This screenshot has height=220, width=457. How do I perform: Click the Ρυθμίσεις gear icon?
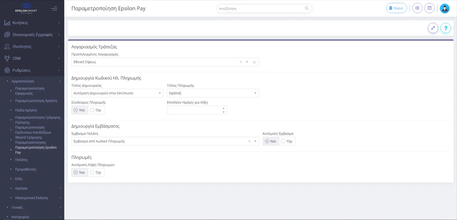click(7, 70)
